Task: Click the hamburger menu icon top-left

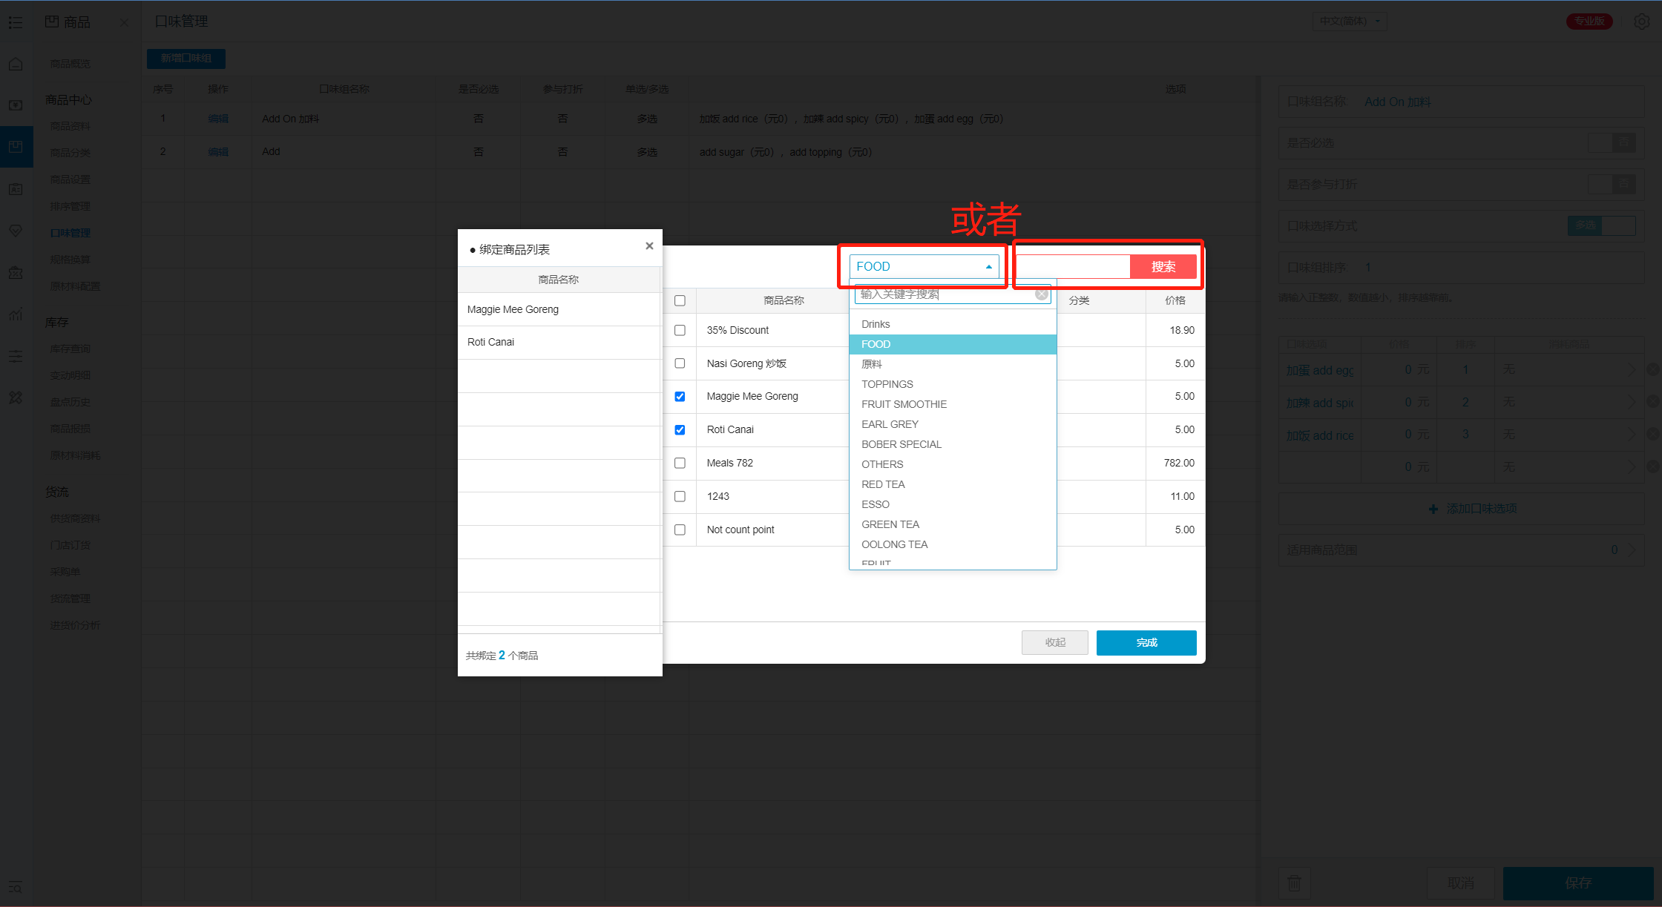Action: click(x=16, y=22)
